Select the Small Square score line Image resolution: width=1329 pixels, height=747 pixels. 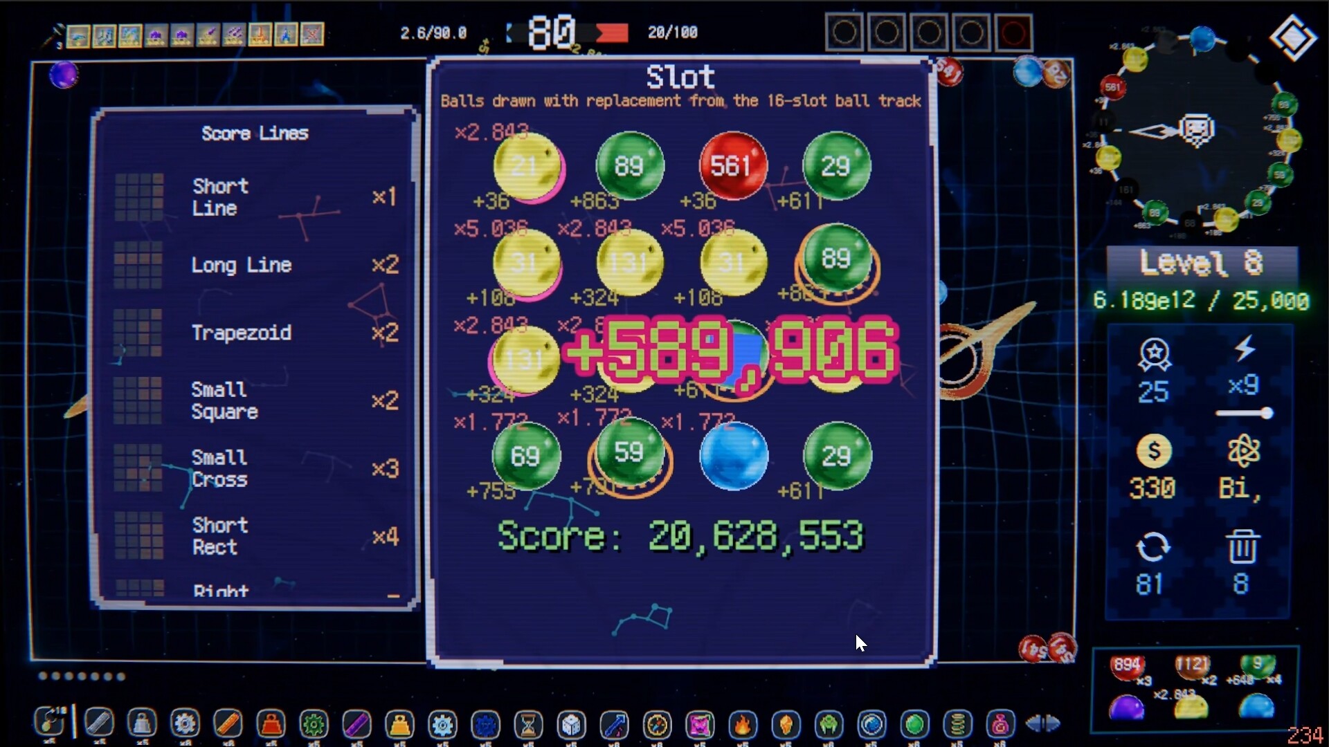tap(256, 400)
